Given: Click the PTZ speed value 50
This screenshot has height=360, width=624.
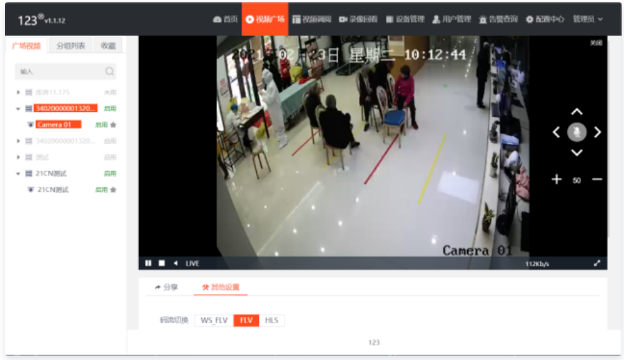Looking at the screenshot, I should click(x=577, y=181).
